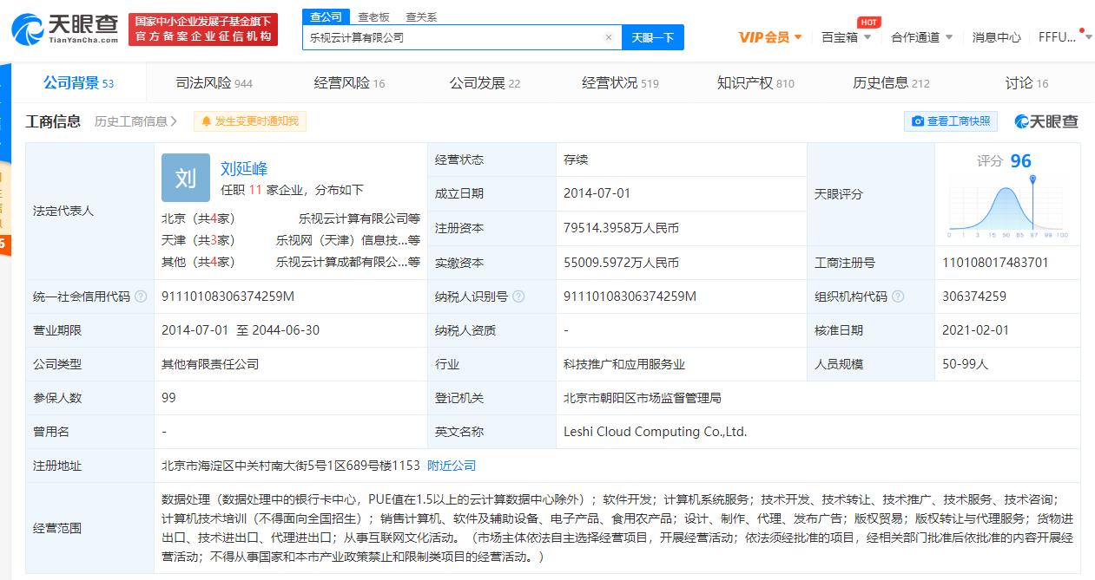Click the 公司类型 value 其他有限责任公司
The width and height of the screenshot is (1095, 580).
point(210,364)
